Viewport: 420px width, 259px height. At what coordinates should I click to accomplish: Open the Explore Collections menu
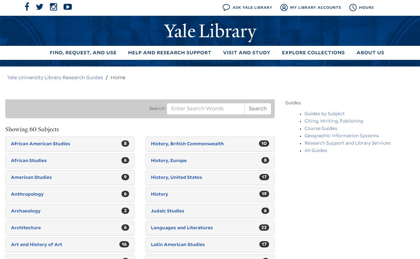(313, 52)
